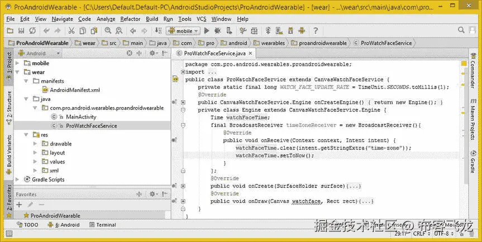
Task: Open the 6: Android tool window button
Action: pos(64,225)
